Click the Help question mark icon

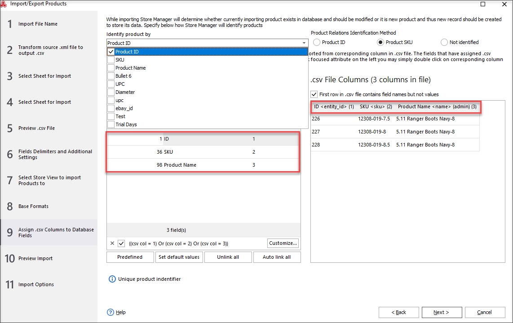point(111,312)
